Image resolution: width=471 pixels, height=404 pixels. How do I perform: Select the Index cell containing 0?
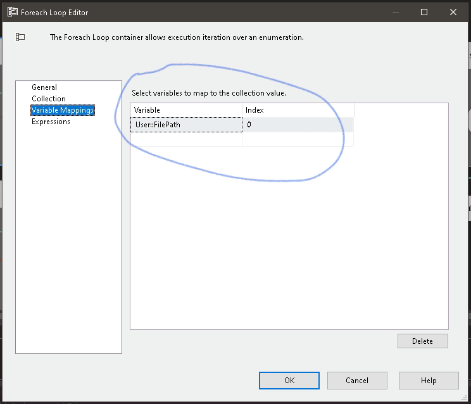pos(298,125)
